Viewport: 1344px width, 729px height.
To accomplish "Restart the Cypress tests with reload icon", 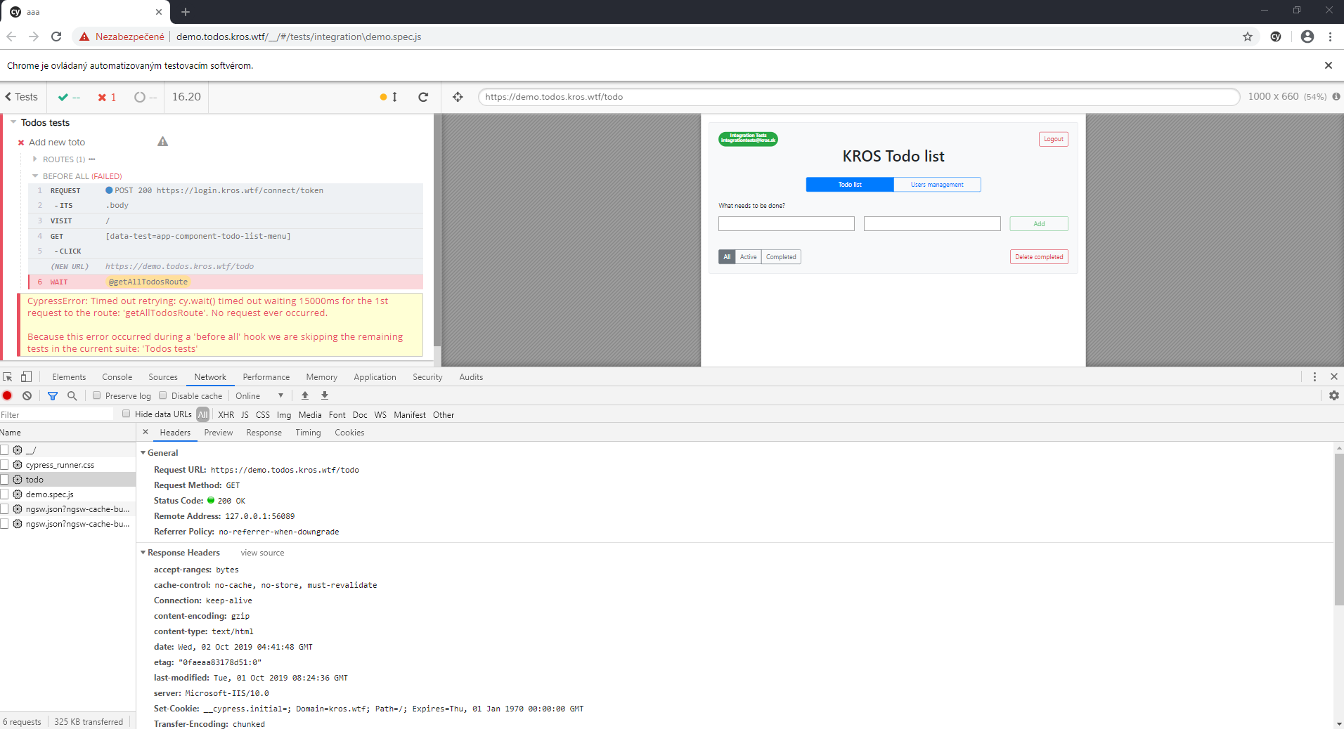I will point(422,97).
